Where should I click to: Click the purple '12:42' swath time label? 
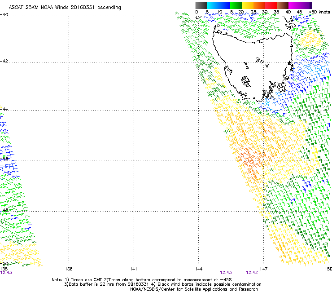(x=252, y=273)
